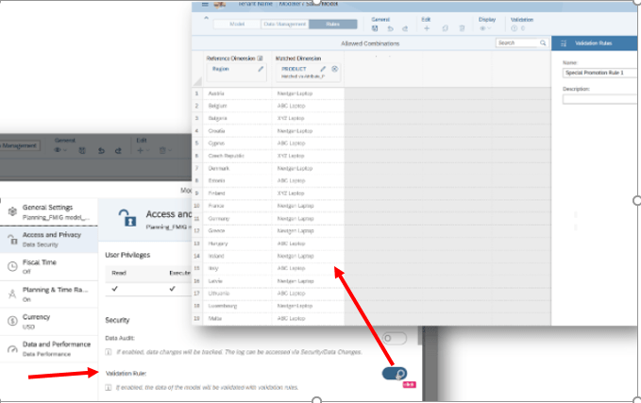
Task: Click the Read privilege checkmark
Action: [x=114, y=289]
